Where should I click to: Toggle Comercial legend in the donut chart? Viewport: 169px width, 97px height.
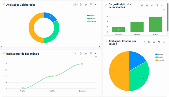pos(92,21)
